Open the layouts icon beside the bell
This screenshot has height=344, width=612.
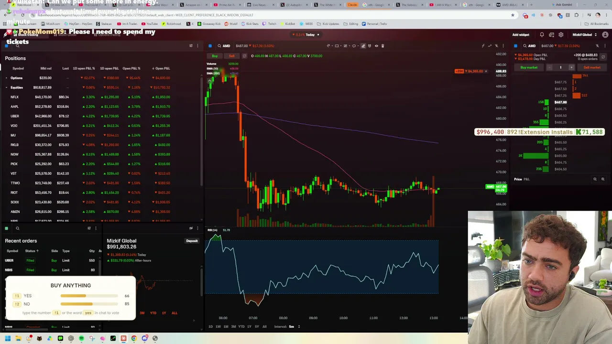551,35
